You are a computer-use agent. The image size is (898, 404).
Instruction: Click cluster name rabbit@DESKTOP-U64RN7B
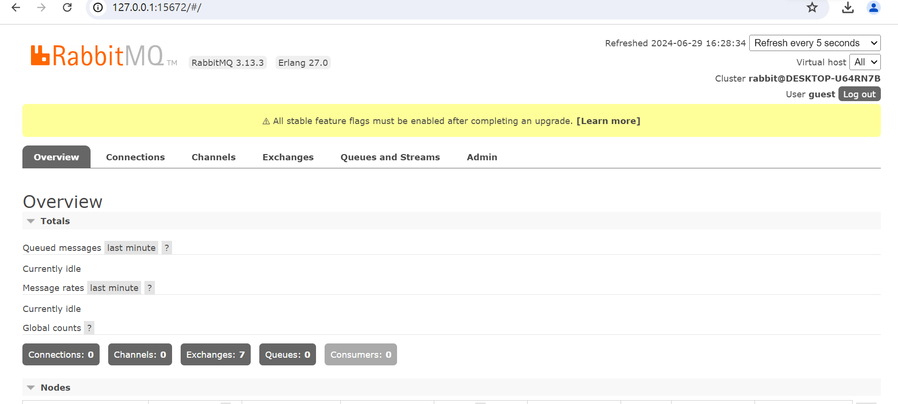(x=814, y=78)
